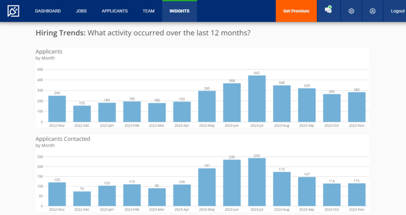406x215 pixels.
Task: Click the 2023-Aug bar in Applicants Contacted chart
Action: (281, 189)
